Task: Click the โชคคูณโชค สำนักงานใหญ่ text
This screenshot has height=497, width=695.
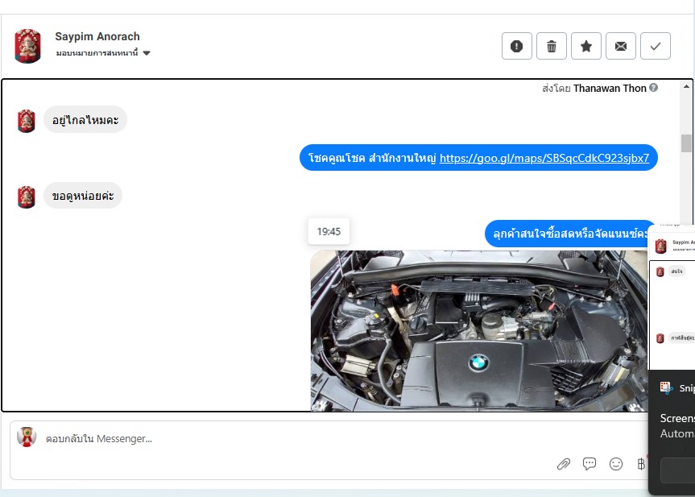Action: click(372, 158)
